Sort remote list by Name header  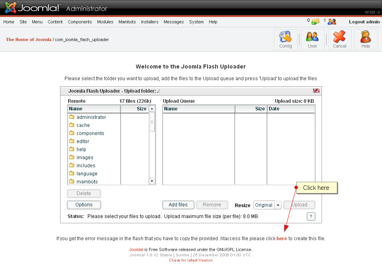tap(94, 109)
